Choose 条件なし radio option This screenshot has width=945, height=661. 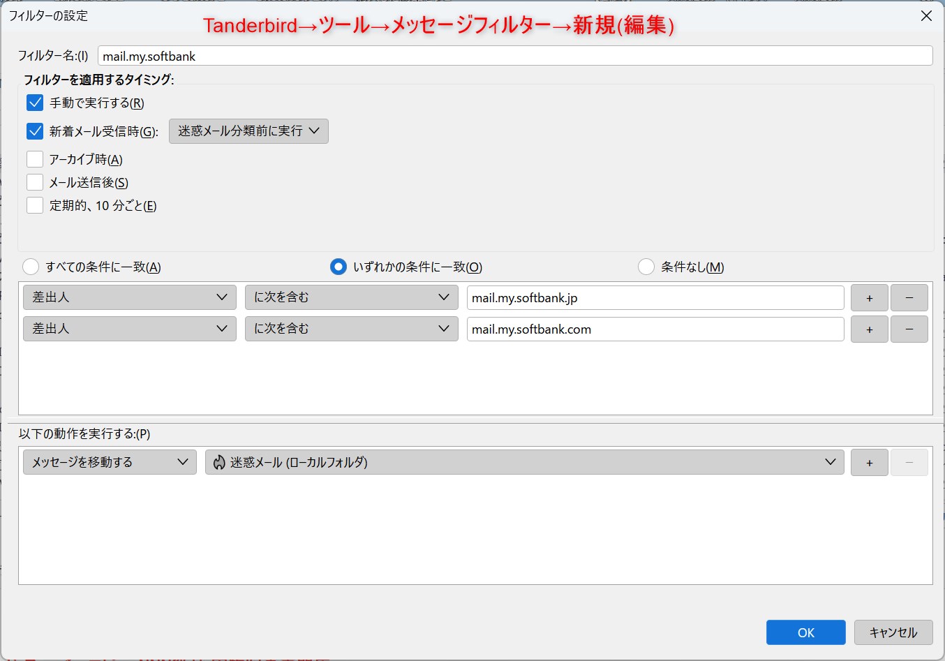click(646, 267)
